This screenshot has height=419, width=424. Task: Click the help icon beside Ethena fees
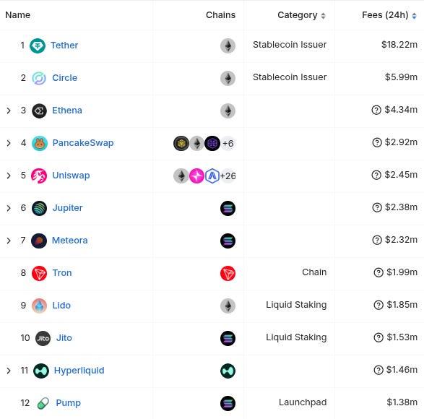[376, 110]
